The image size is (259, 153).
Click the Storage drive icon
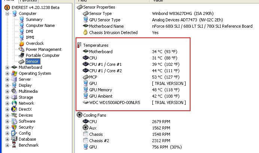pyautogui.click(x=14, y=97)
